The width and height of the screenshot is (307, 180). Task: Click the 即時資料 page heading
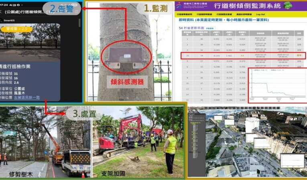[x=224, y=20]
